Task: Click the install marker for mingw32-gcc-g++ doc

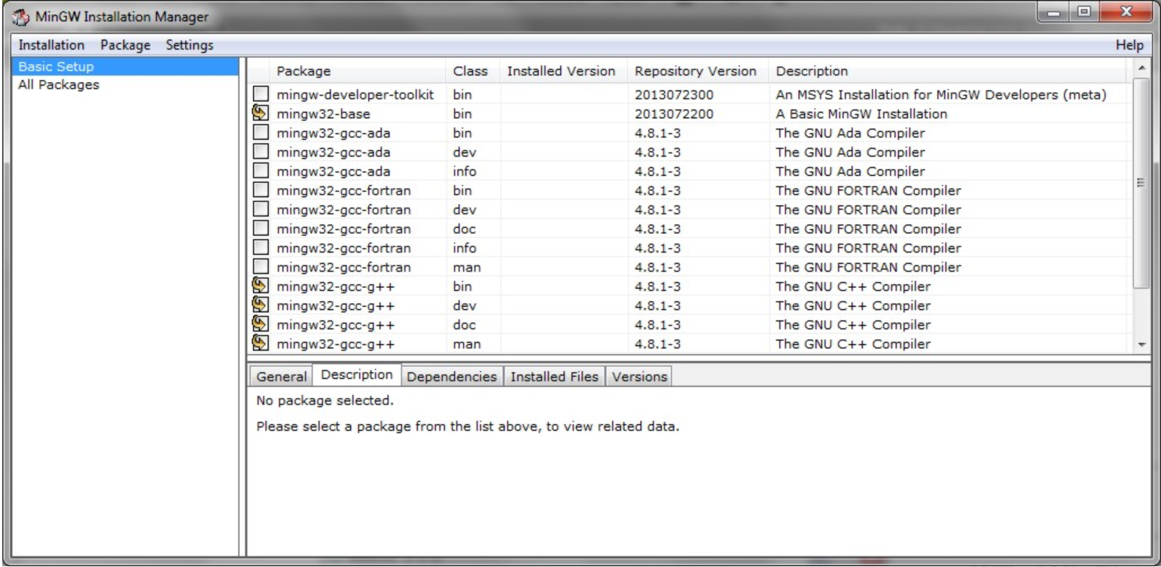Action: pyautogui.click(x=261, y=324)
